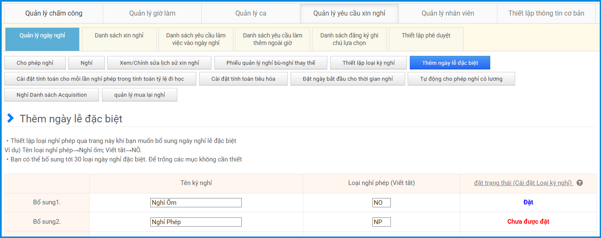This screenshot has height=238, width=601.
Task: Click Tự động cho phép nghỉ có lương
Action: pos(461,79)
